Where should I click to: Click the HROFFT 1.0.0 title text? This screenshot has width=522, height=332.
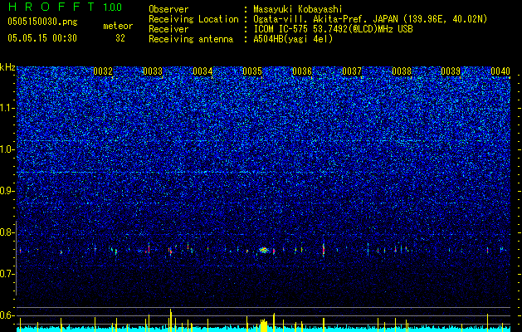[65, 7]
